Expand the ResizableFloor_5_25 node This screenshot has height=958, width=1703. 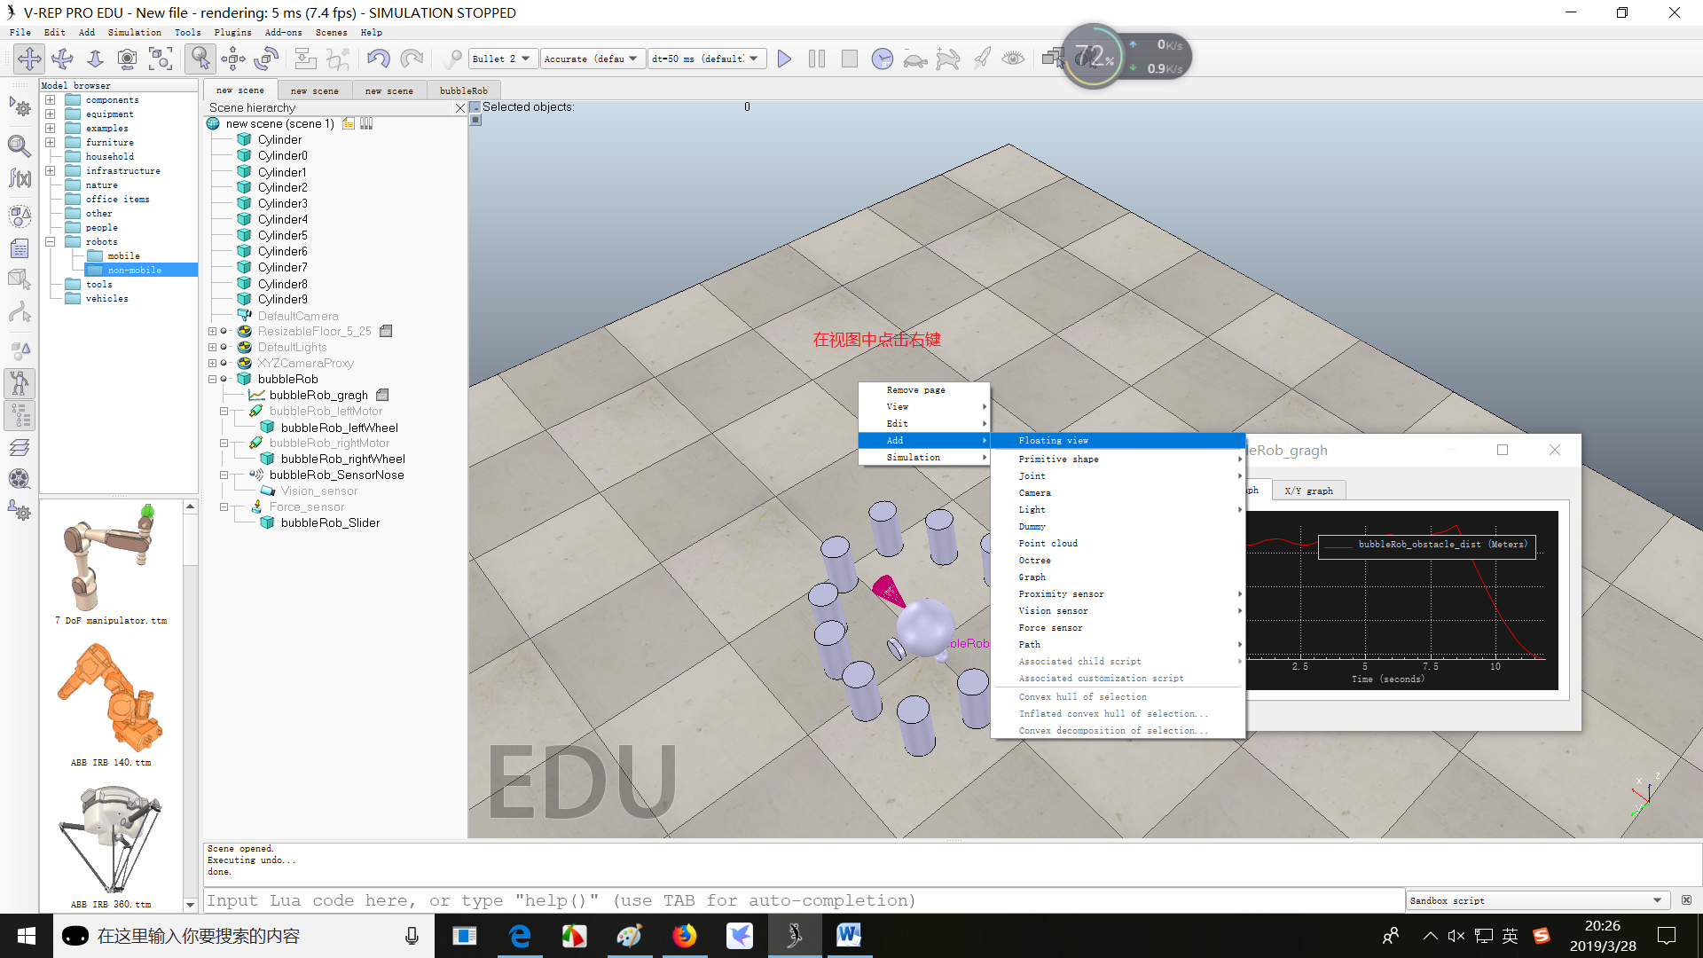click(213, 332)
